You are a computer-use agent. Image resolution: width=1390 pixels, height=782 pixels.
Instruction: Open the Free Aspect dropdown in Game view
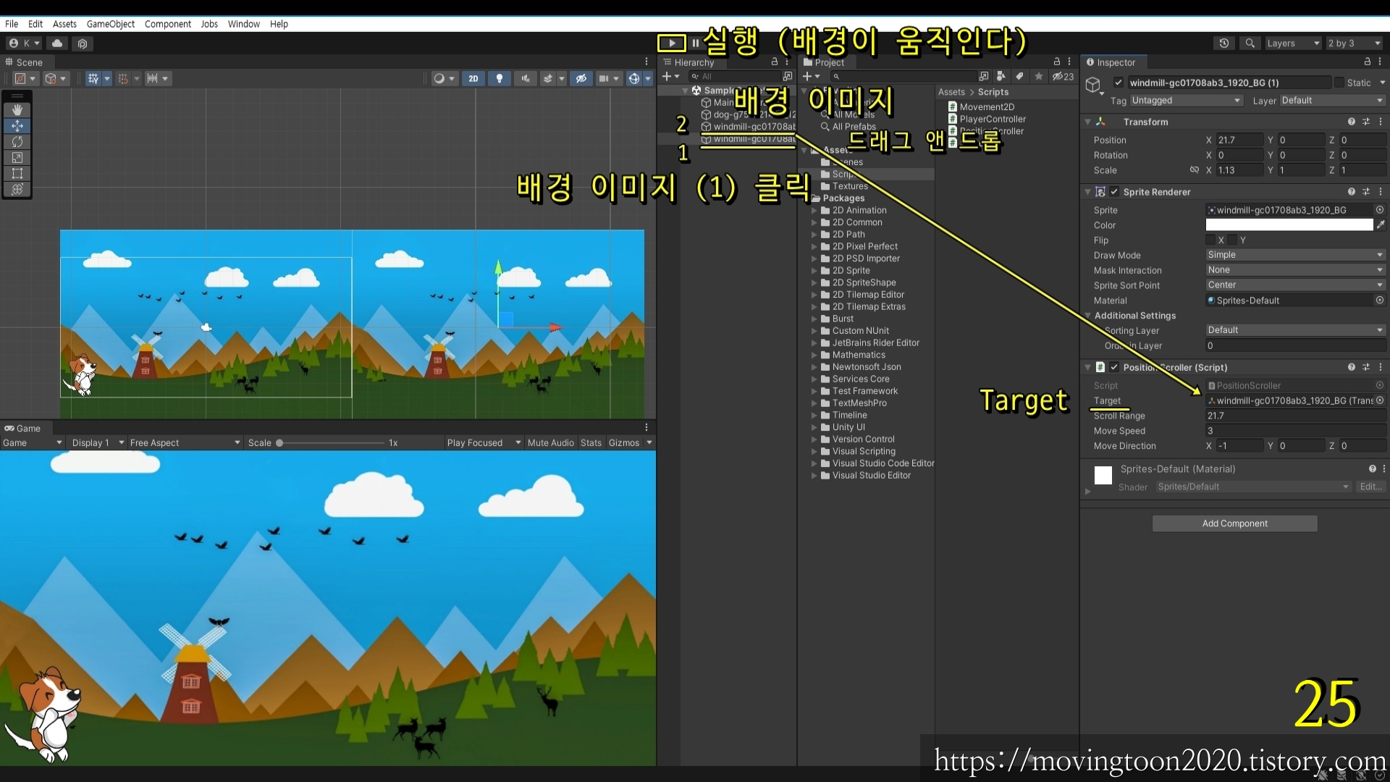pos(185,442)
